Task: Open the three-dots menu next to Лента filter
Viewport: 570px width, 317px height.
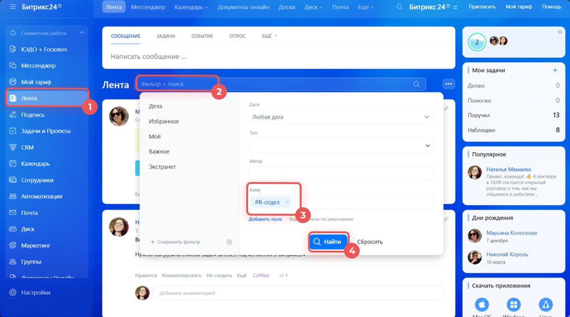Action: 449,84
